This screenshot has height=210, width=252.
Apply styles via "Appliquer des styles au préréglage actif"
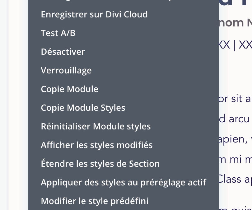coord(123,182)
